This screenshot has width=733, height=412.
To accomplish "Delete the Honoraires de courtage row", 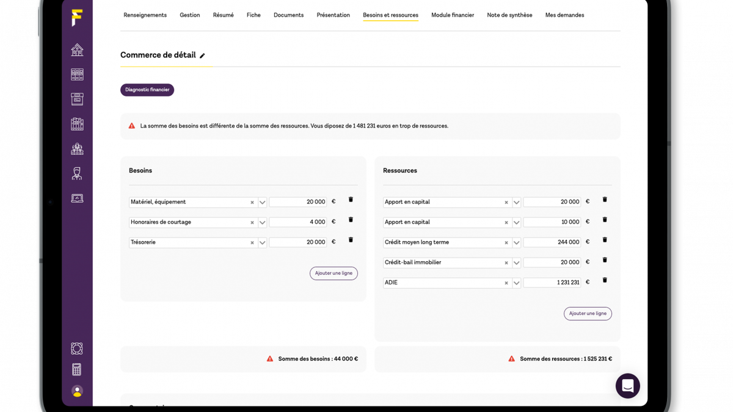I will (351, 220).
